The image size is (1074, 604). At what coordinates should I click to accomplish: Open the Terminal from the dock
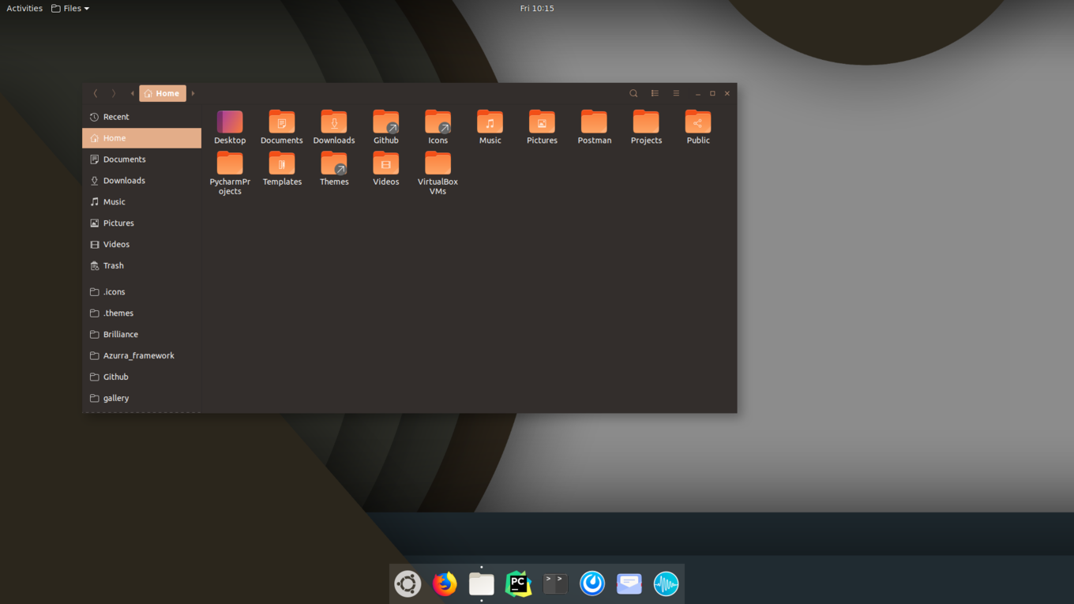(555, 584)
